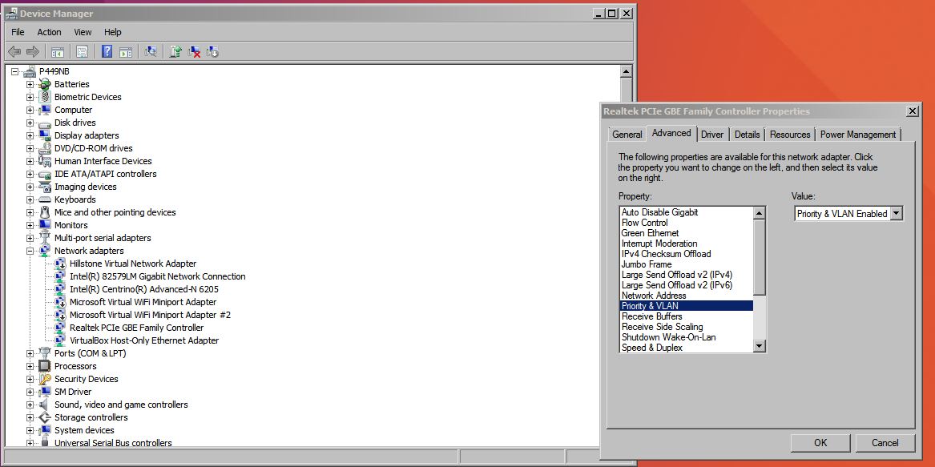Select Intel(R) 82579LM Gigabit Network Connection

tap(157, 276)
